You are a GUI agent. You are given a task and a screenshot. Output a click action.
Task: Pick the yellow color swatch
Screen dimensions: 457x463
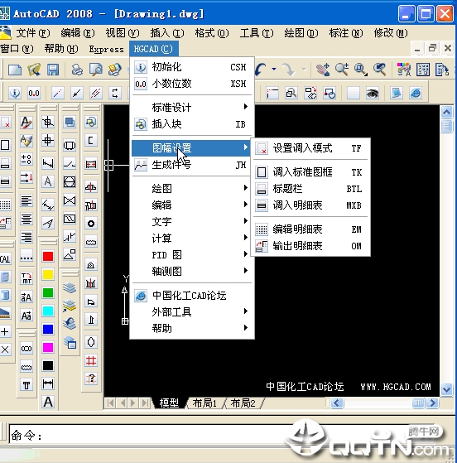[x=48, y=274]
